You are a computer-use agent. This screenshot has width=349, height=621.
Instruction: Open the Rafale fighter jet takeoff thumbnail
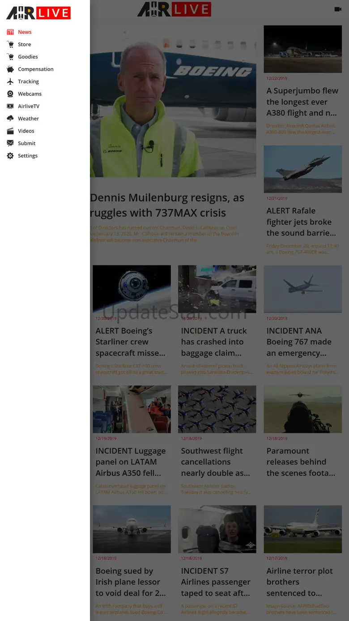tap(302, 169)
